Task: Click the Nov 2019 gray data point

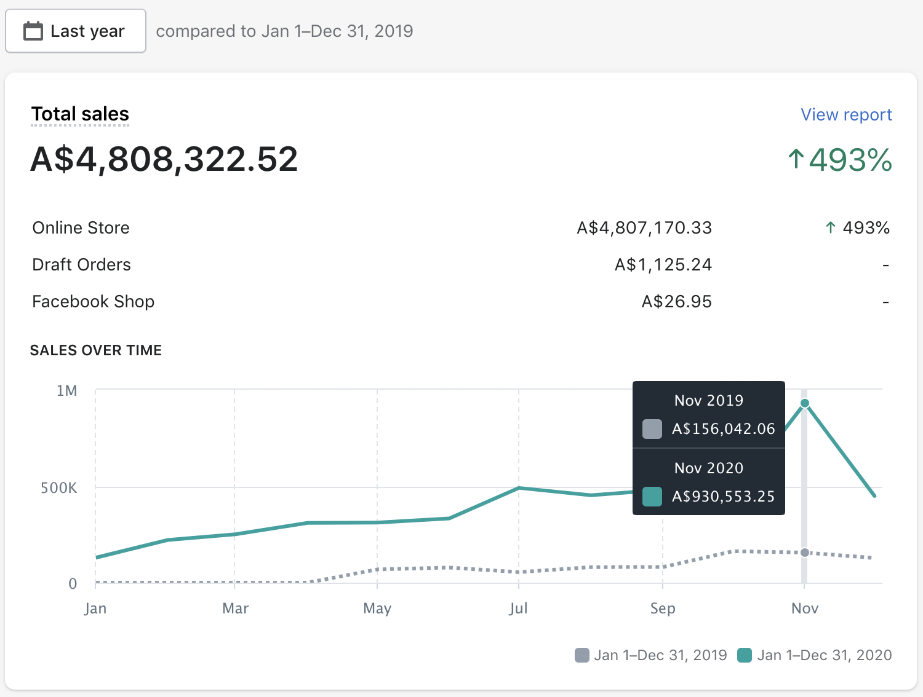Action: 804,553
